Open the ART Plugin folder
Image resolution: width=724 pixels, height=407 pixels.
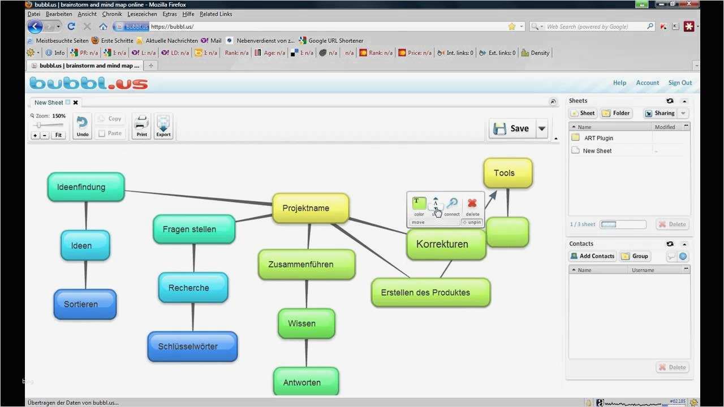(598, 137)
